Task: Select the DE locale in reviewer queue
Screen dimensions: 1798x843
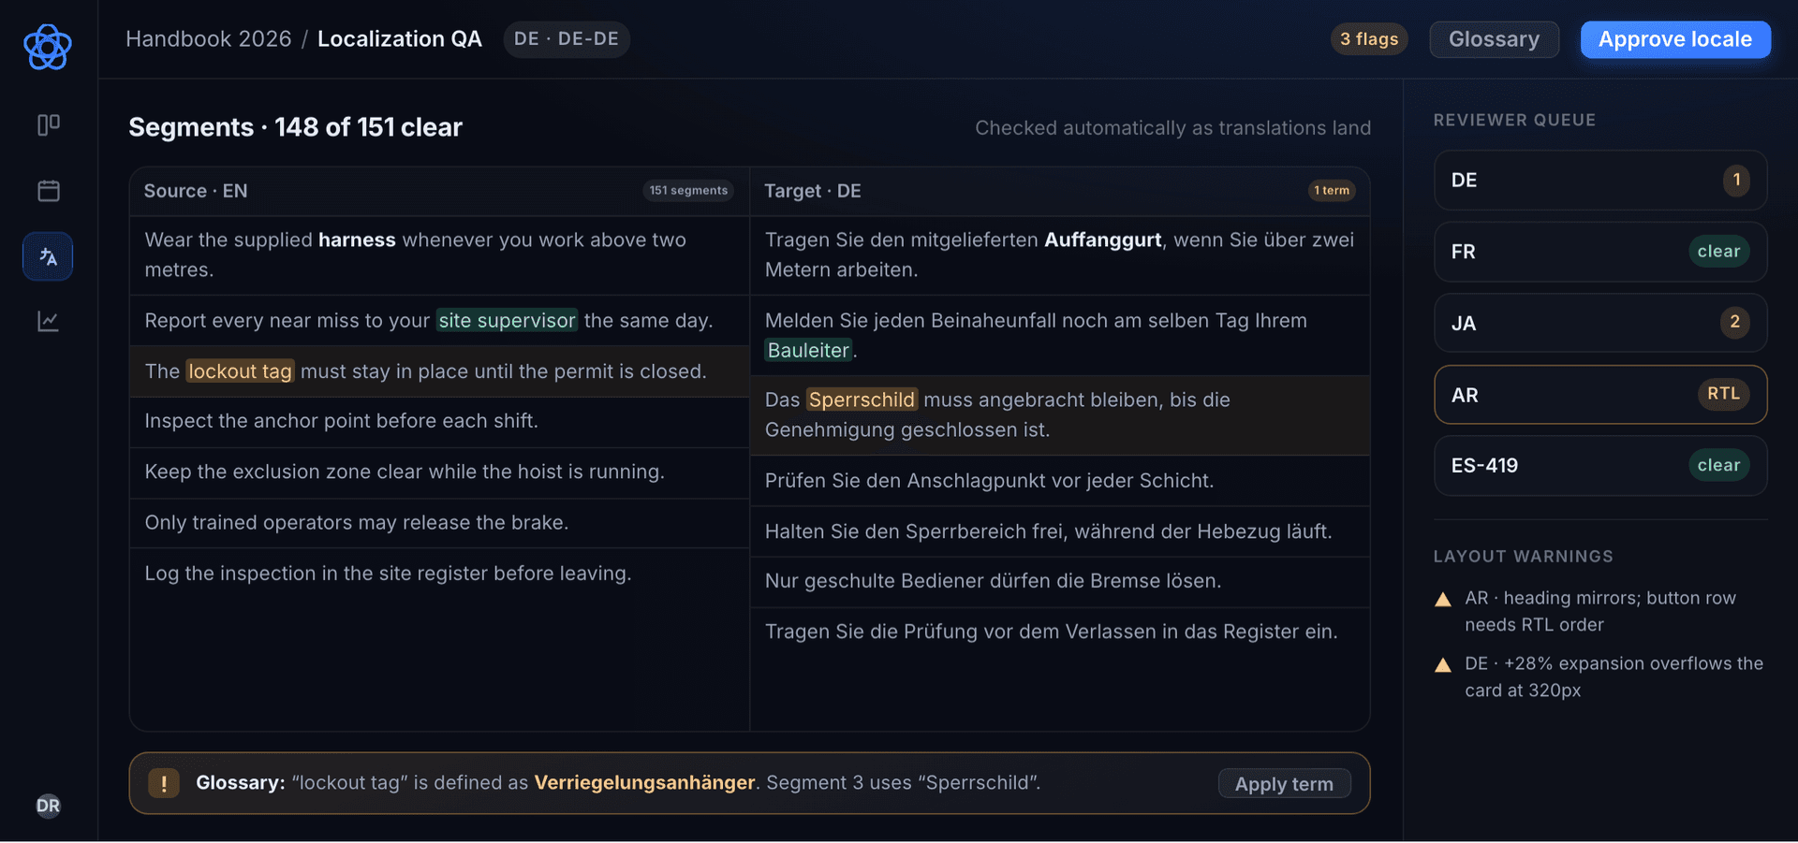Action: pyautogui.click(x=1600, y=180)
